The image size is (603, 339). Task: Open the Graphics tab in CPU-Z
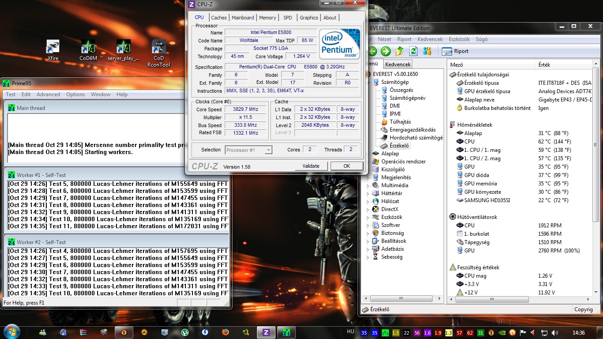pyautogui.click(x=309, y=18)
